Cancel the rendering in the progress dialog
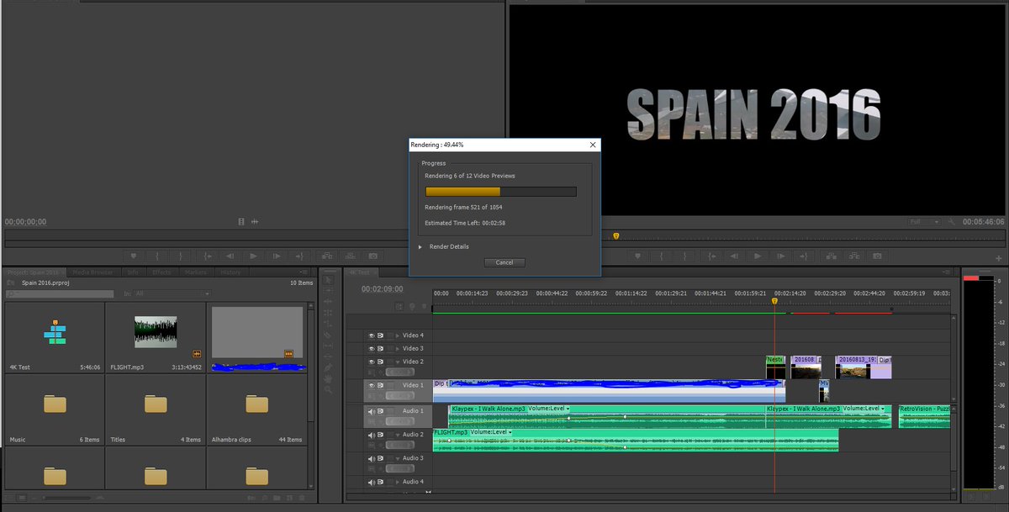The height and width of the screenshot is (512, 1009). coord(504,262)
